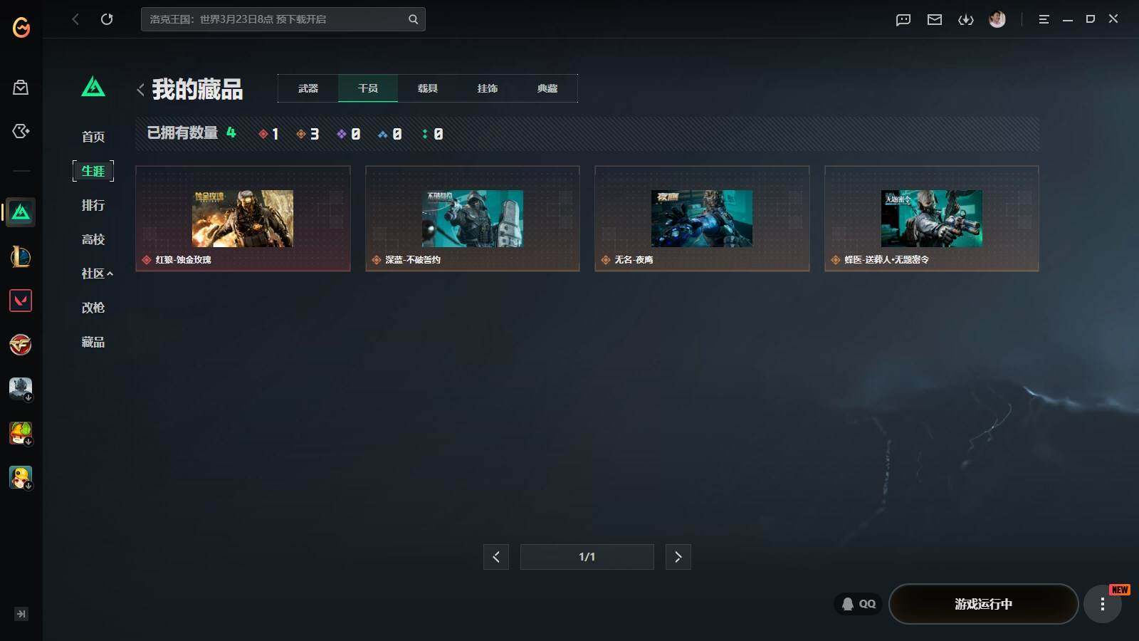Switch to the 干员 tab
Image resolution: width=1139 pixels, height=641 pixels.
coord(368,88)
